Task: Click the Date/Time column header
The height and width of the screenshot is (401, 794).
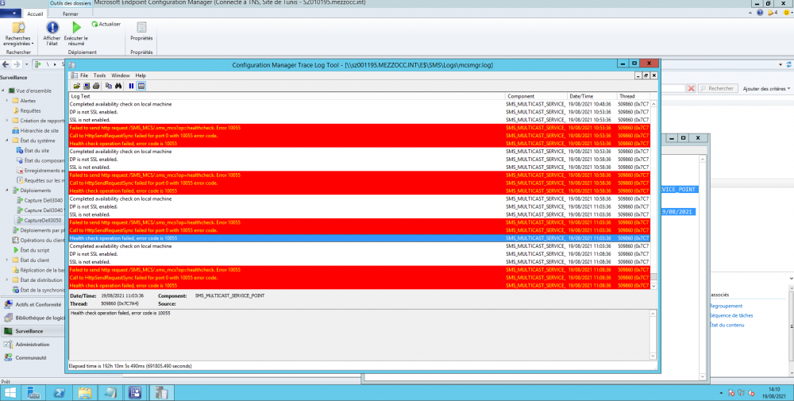Action: click(592, 96)
